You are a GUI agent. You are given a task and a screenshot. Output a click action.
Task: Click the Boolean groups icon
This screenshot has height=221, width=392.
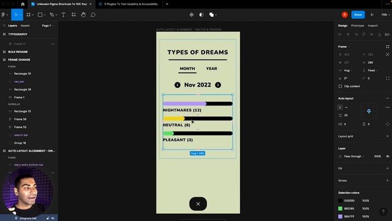coord(211,15)
